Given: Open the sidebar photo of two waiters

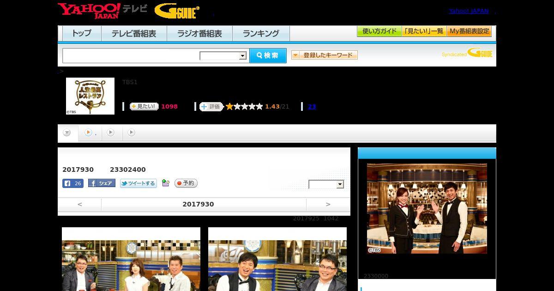Looking at the screenshot, I should coord(427,208).
